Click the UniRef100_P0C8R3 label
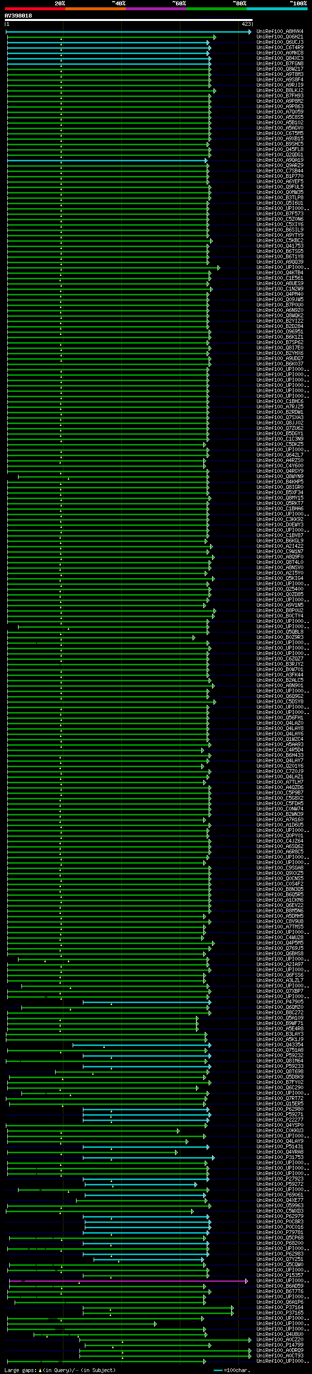The image size is (312, 1374). click(280, 1221)
